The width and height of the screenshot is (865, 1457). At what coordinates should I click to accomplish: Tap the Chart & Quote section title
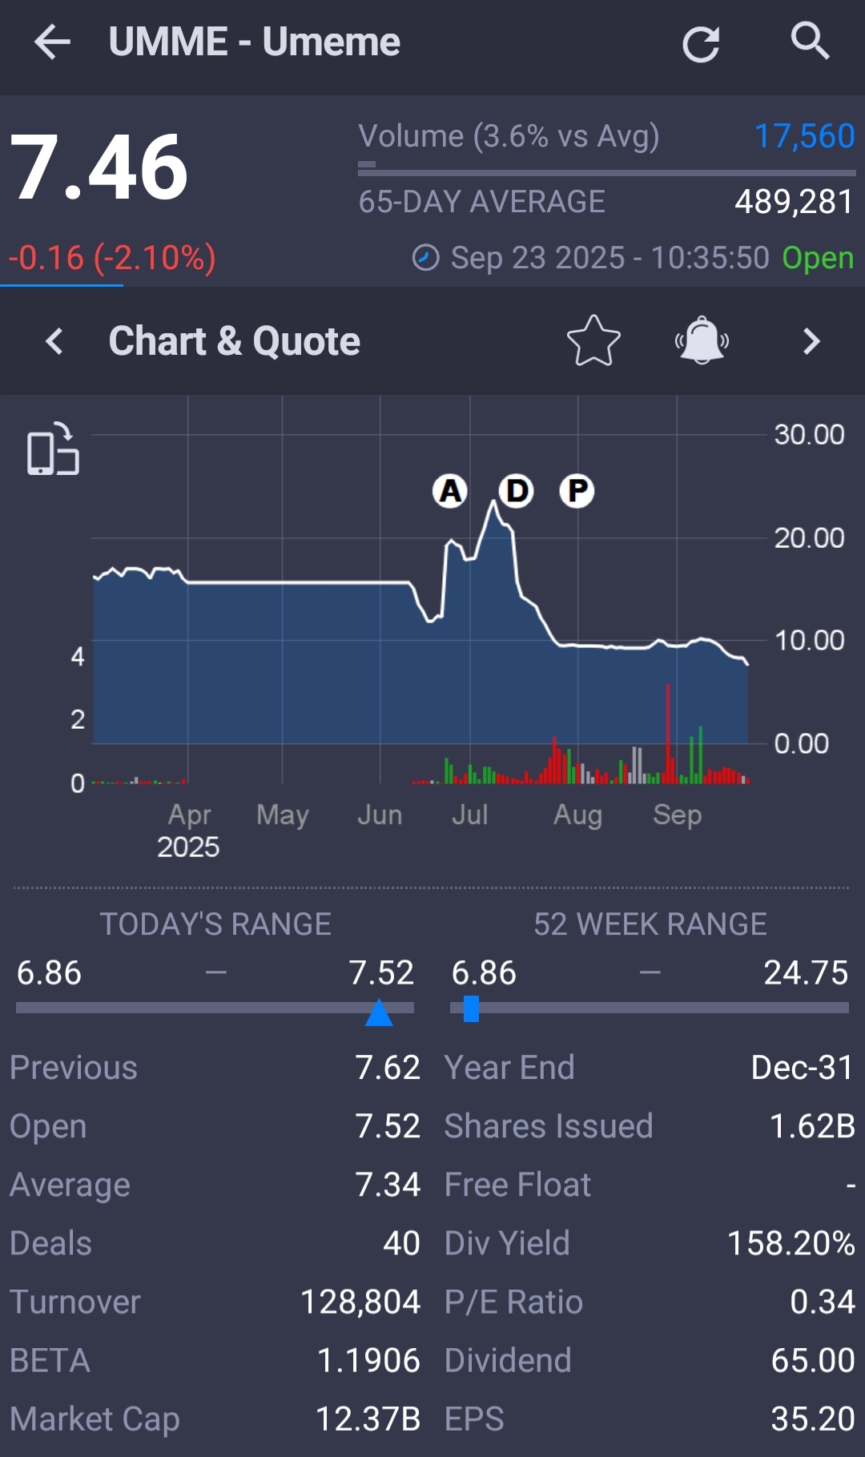pyautogui.click(x=235, y=341)
